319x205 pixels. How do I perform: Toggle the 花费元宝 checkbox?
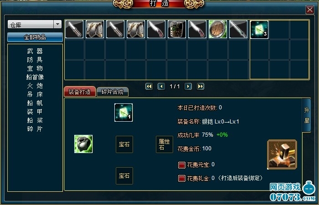tap(182, 165)
